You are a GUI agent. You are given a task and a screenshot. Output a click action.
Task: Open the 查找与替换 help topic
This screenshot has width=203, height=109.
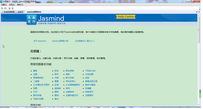tap(90, 85)
